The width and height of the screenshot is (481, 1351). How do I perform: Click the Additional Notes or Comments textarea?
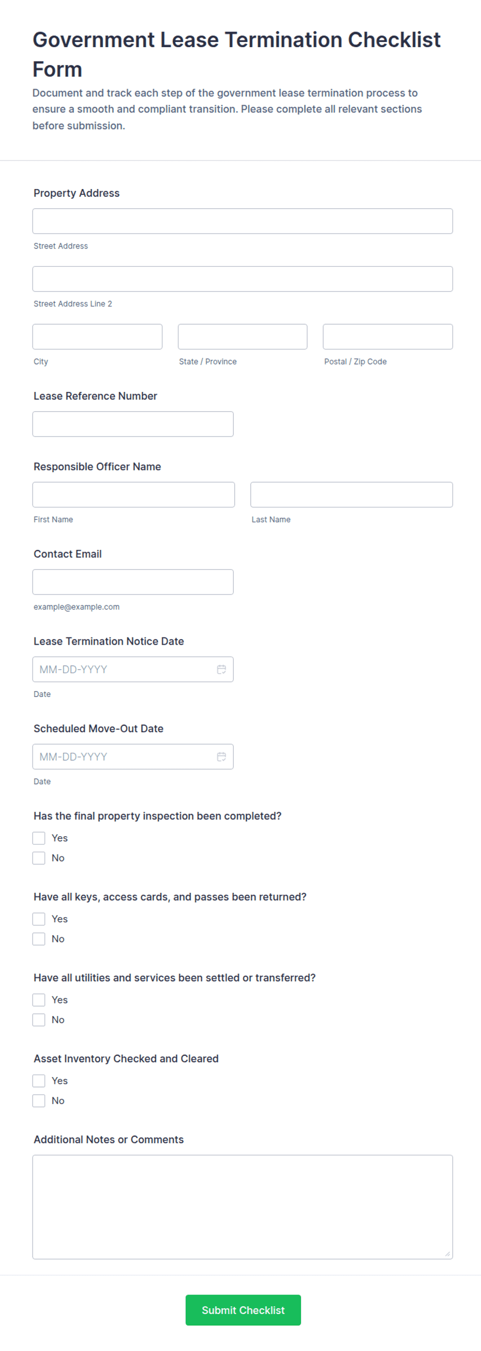point(243,1207)
